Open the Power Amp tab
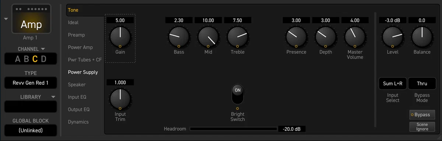 pyautogui.click(x=80, y=47)
